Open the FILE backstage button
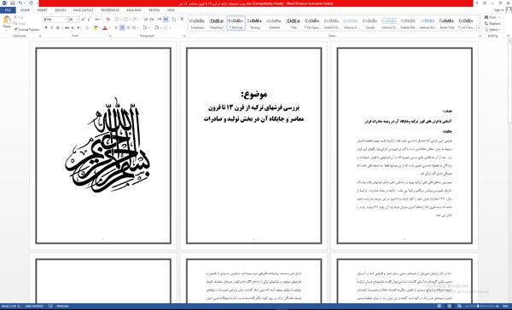Viewport: 512px width, 310px height. click(8, 10)
